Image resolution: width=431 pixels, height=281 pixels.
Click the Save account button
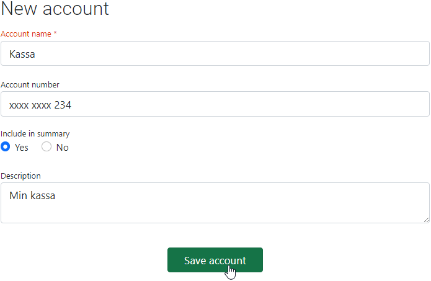click(x=215, y=260)
